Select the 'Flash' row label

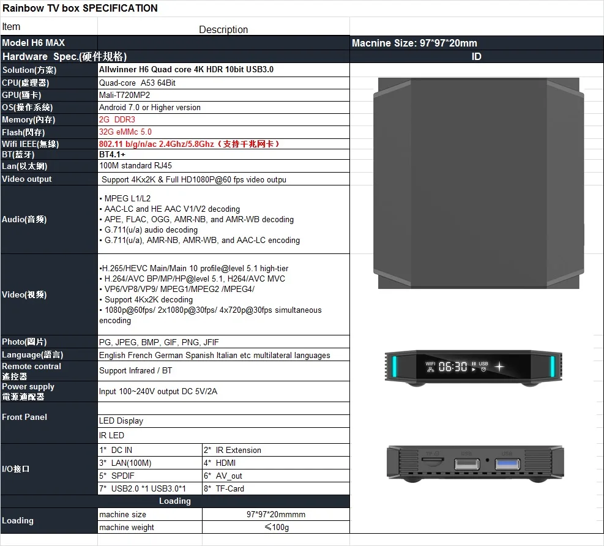(x=49, y=133)
